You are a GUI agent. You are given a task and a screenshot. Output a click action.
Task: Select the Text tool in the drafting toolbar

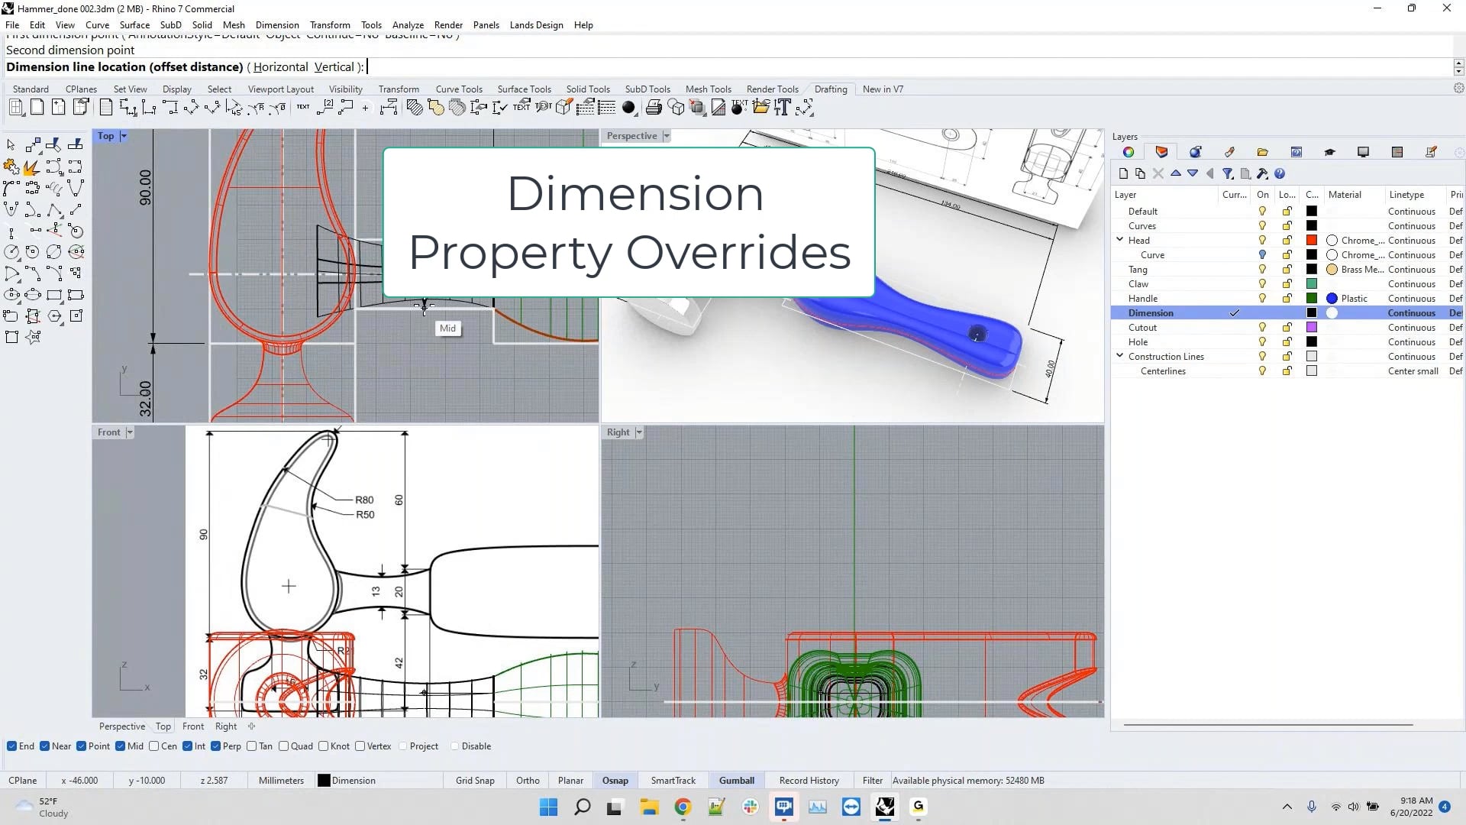tap(302, 107)
